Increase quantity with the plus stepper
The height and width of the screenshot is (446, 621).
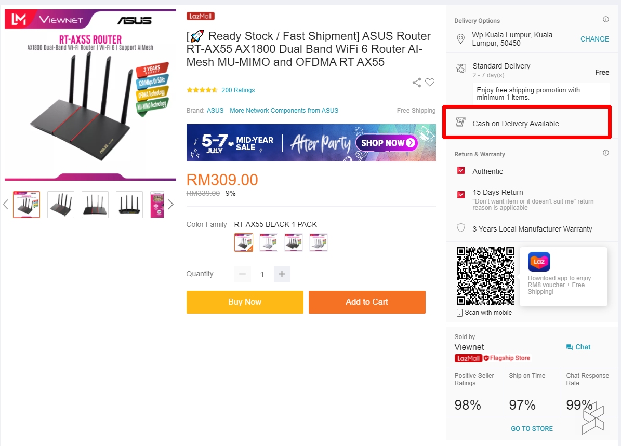pyautogui.click(x=282, y=274)
